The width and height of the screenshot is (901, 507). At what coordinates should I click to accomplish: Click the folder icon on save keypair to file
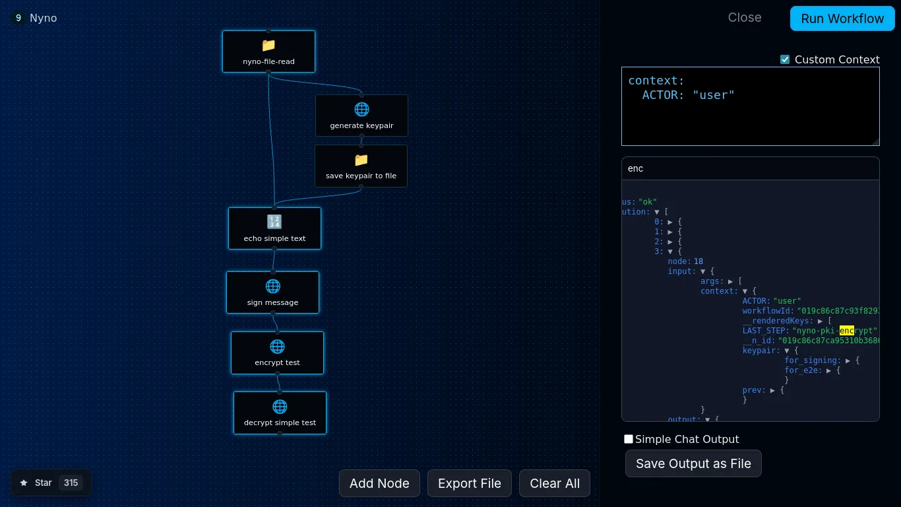pyautogui.click(x=361, y=160)
